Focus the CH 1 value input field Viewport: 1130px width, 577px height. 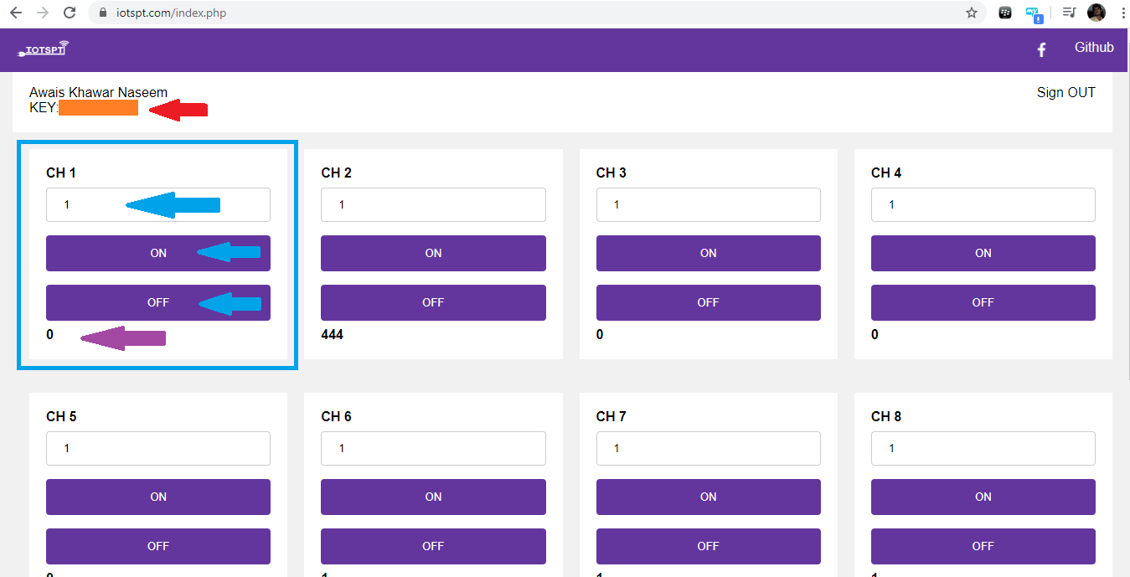pos(158,204)
